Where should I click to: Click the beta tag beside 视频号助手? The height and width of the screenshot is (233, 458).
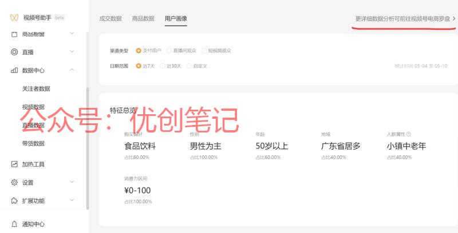(x=60, y=18)
